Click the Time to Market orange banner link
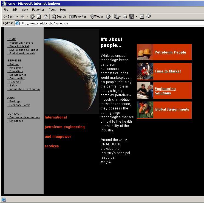 pos(168,71)
